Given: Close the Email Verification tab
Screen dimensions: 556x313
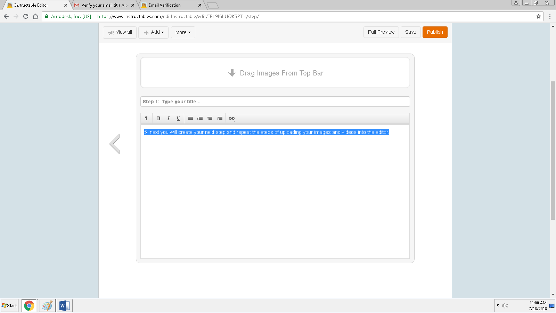Looking at the screenshot, I should (199, 5).
